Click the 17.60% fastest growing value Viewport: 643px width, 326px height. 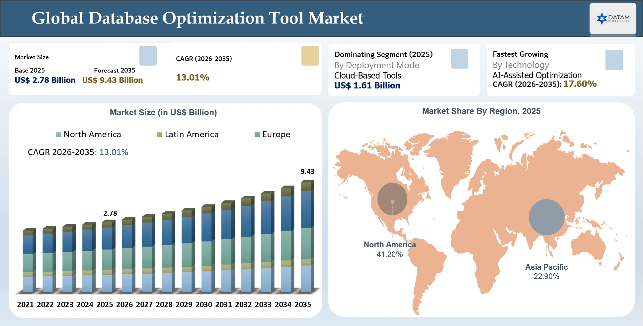coord(580,84)
